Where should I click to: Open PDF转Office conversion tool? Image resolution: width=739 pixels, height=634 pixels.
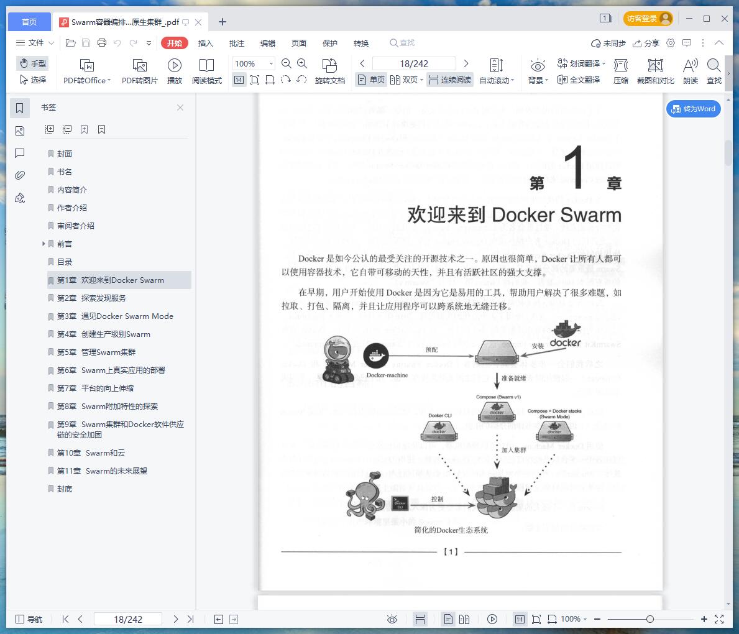(x=87, y=71)
